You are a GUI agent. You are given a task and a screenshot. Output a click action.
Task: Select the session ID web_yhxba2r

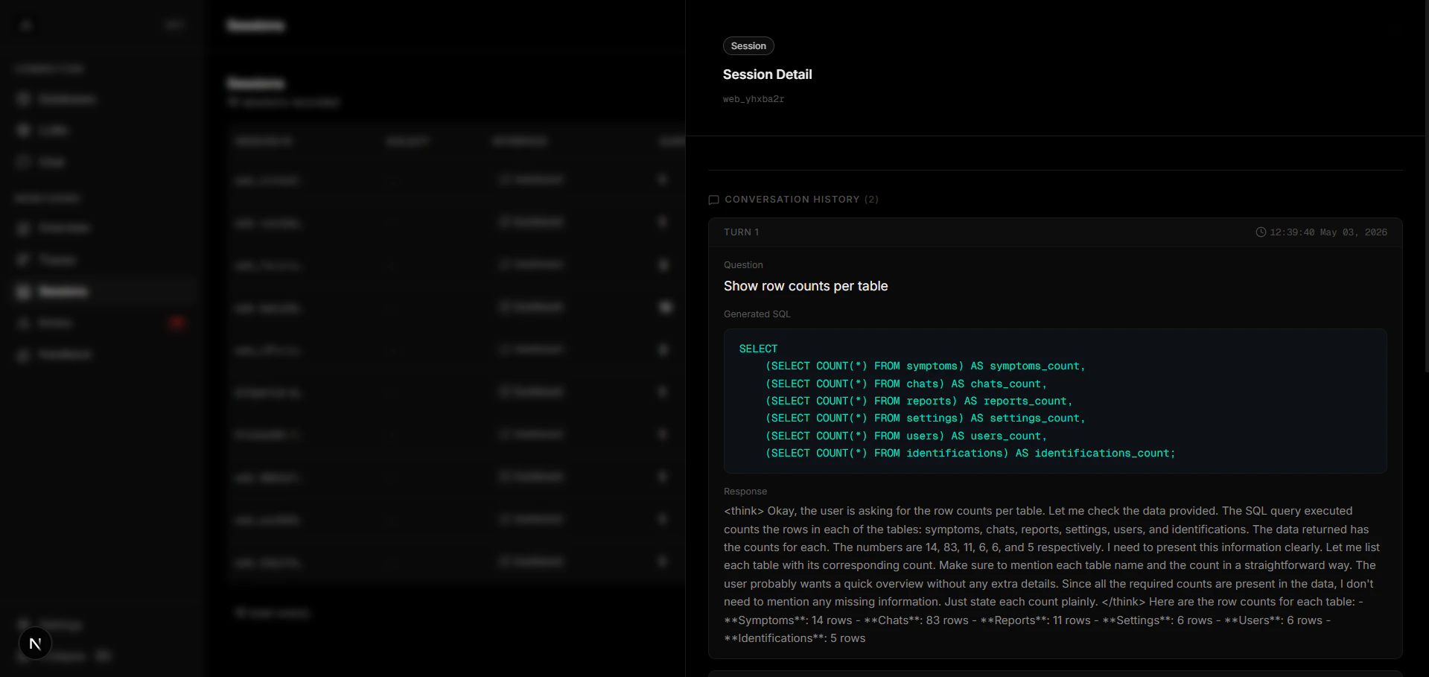753,99
